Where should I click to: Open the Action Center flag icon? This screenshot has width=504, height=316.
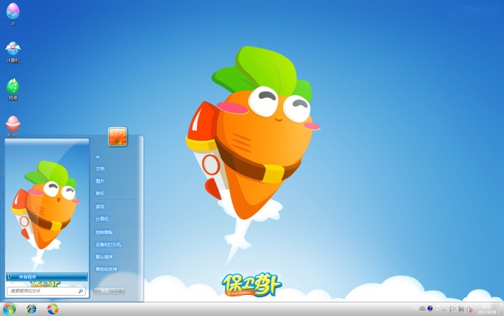click(x=453, y=309)
